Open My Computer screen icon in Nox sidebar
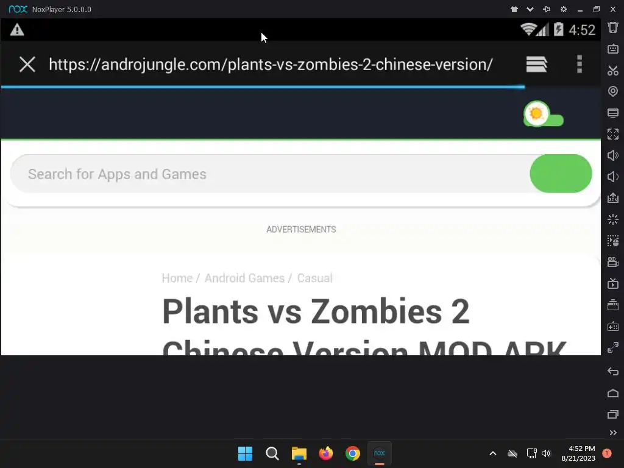The height and width of the screenshot is (468, 624). pyautogui.click(x=613, y=113)
